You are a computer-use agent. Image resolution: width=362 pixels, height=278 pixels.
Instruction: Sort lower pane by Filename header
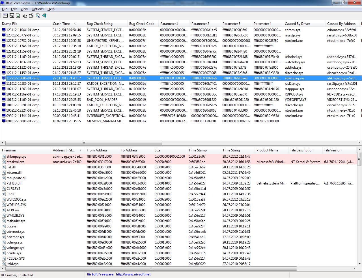[x=26, y=150]
